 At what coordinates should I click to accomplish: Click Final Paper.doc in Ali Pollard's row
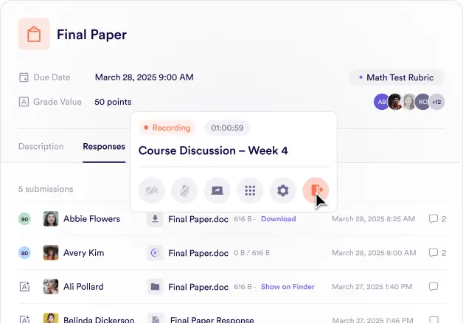tap(198, 288)
